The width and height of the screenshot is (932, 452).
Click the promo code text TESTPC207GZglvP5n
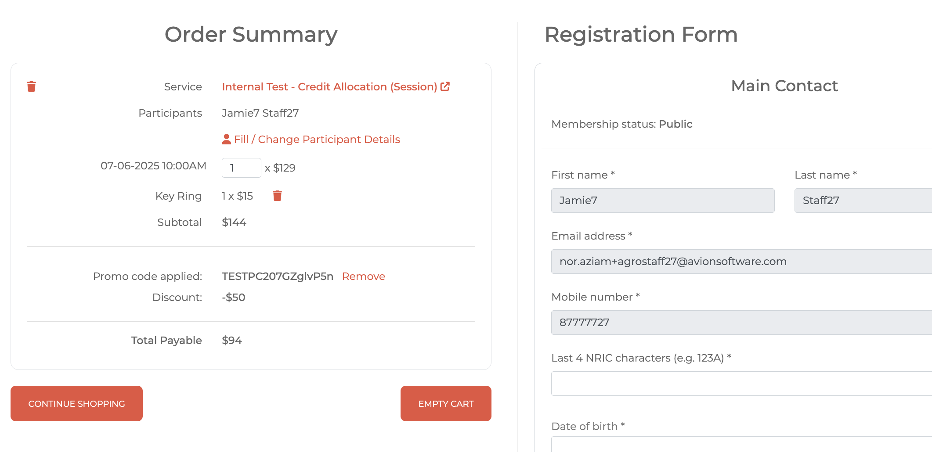(278, 276)
